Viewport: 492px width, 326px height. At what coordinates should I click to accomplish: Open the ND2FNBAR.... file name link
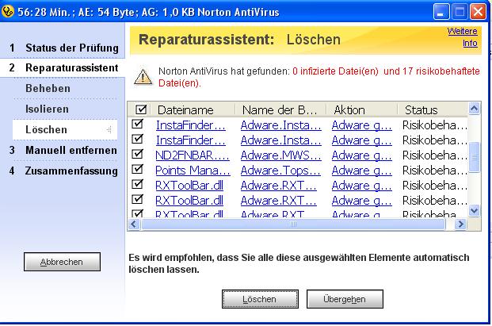tap(193, 155)
